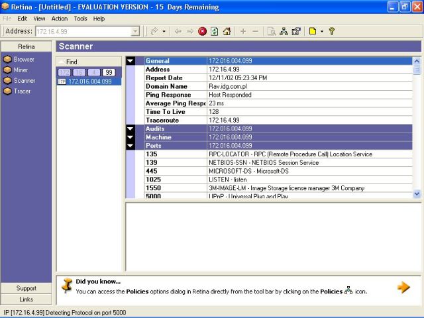Screen dimensions: 424x318
Task: Open the Tools menu
Action: (80, 19)
